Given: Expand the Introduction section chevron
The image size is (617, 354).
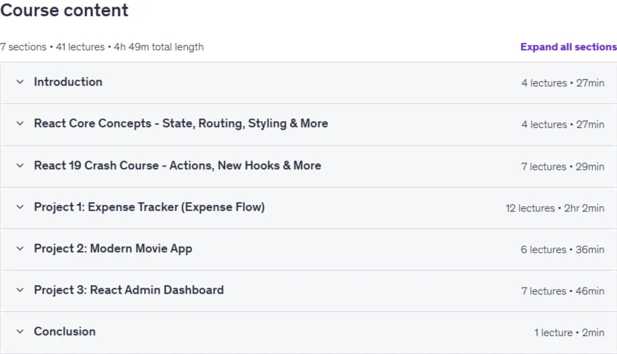Looking at the screenshot, I should click(19, 82).
